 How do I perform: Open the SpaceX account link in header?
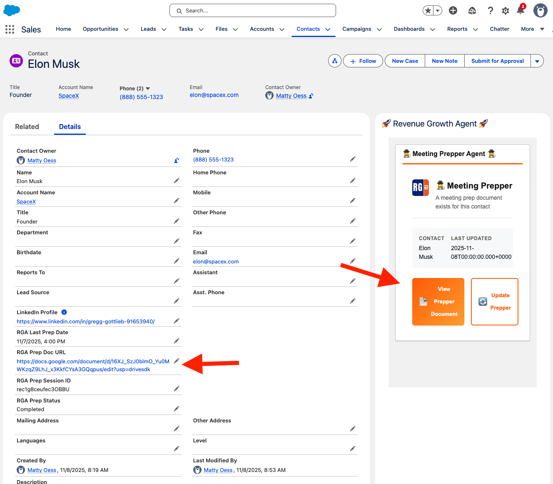coord(69,96)
